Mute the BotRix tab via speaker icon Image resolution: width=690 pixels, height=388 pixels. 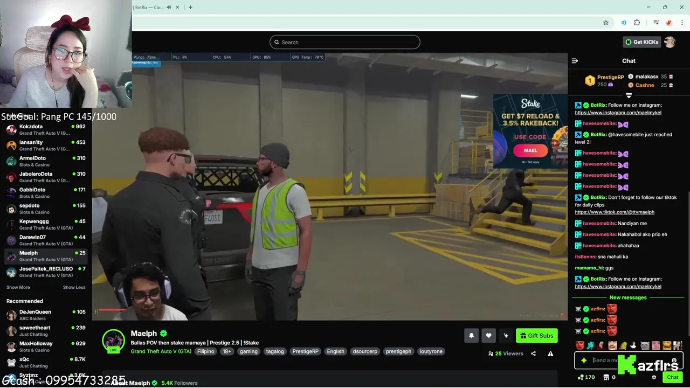click(169, 7)
